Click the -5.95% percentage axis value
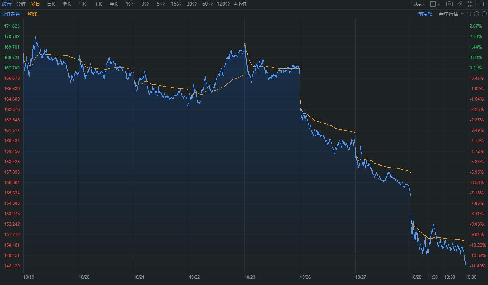488x285 pixels. click(476, 172)
